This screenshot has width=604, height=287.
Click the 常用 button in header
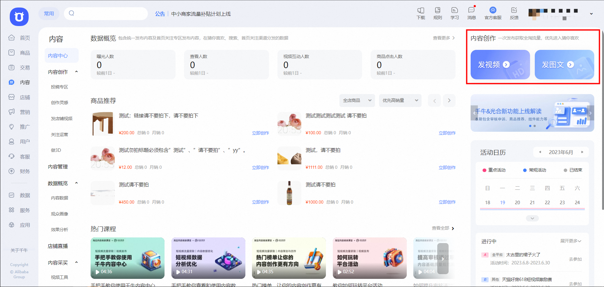pos(49,13)
